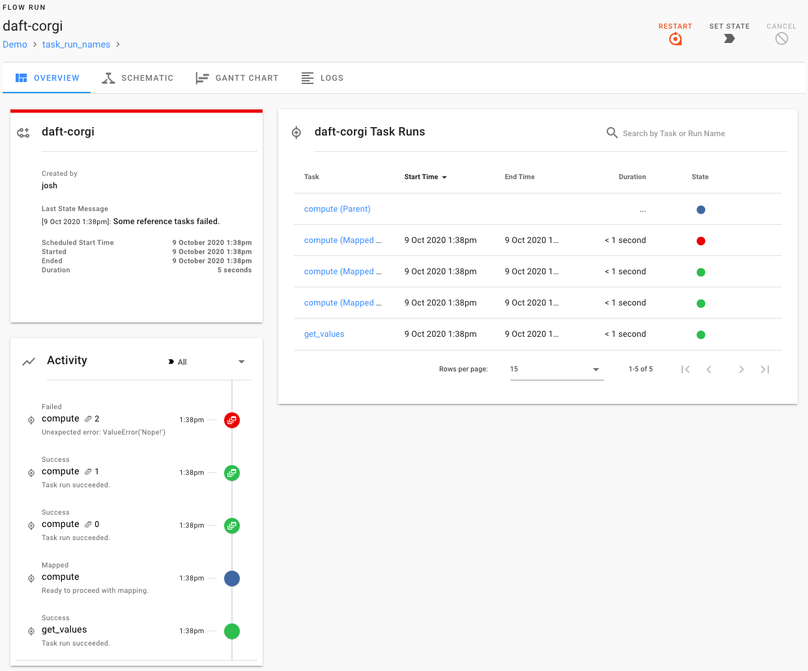808x671 pixels.
Task: Click the red failed compute activity marker
Action: click(232, 420)
